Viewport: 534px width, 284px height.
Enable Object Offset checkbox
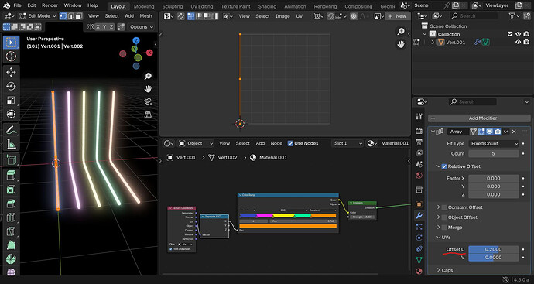tap(444, 217)
